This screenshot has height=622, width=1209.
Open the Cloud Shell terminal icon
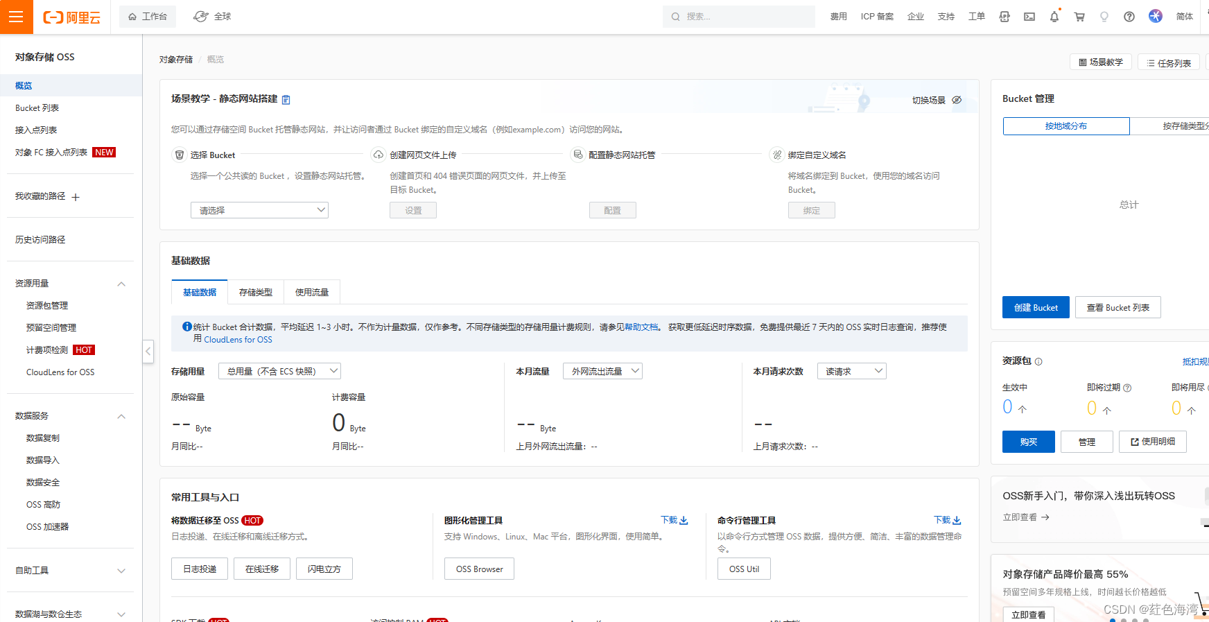[1029, 17]
